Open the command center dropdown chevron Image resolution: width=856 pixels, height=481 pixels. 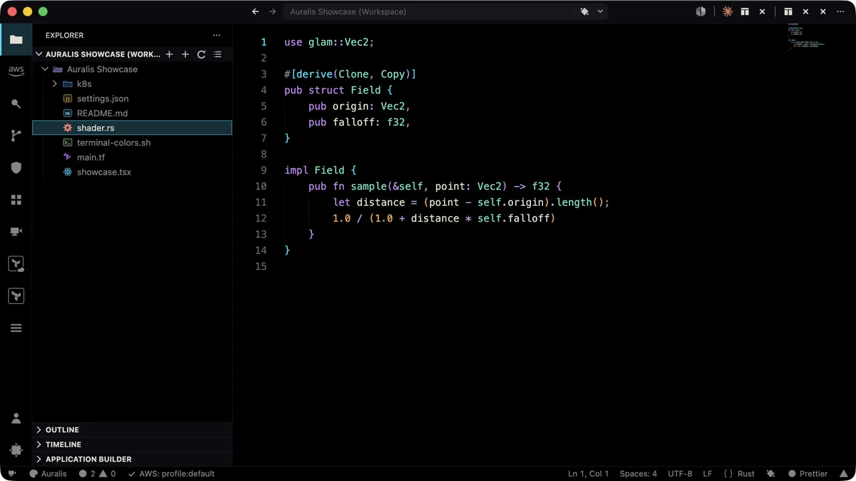(x=600, y=11)
